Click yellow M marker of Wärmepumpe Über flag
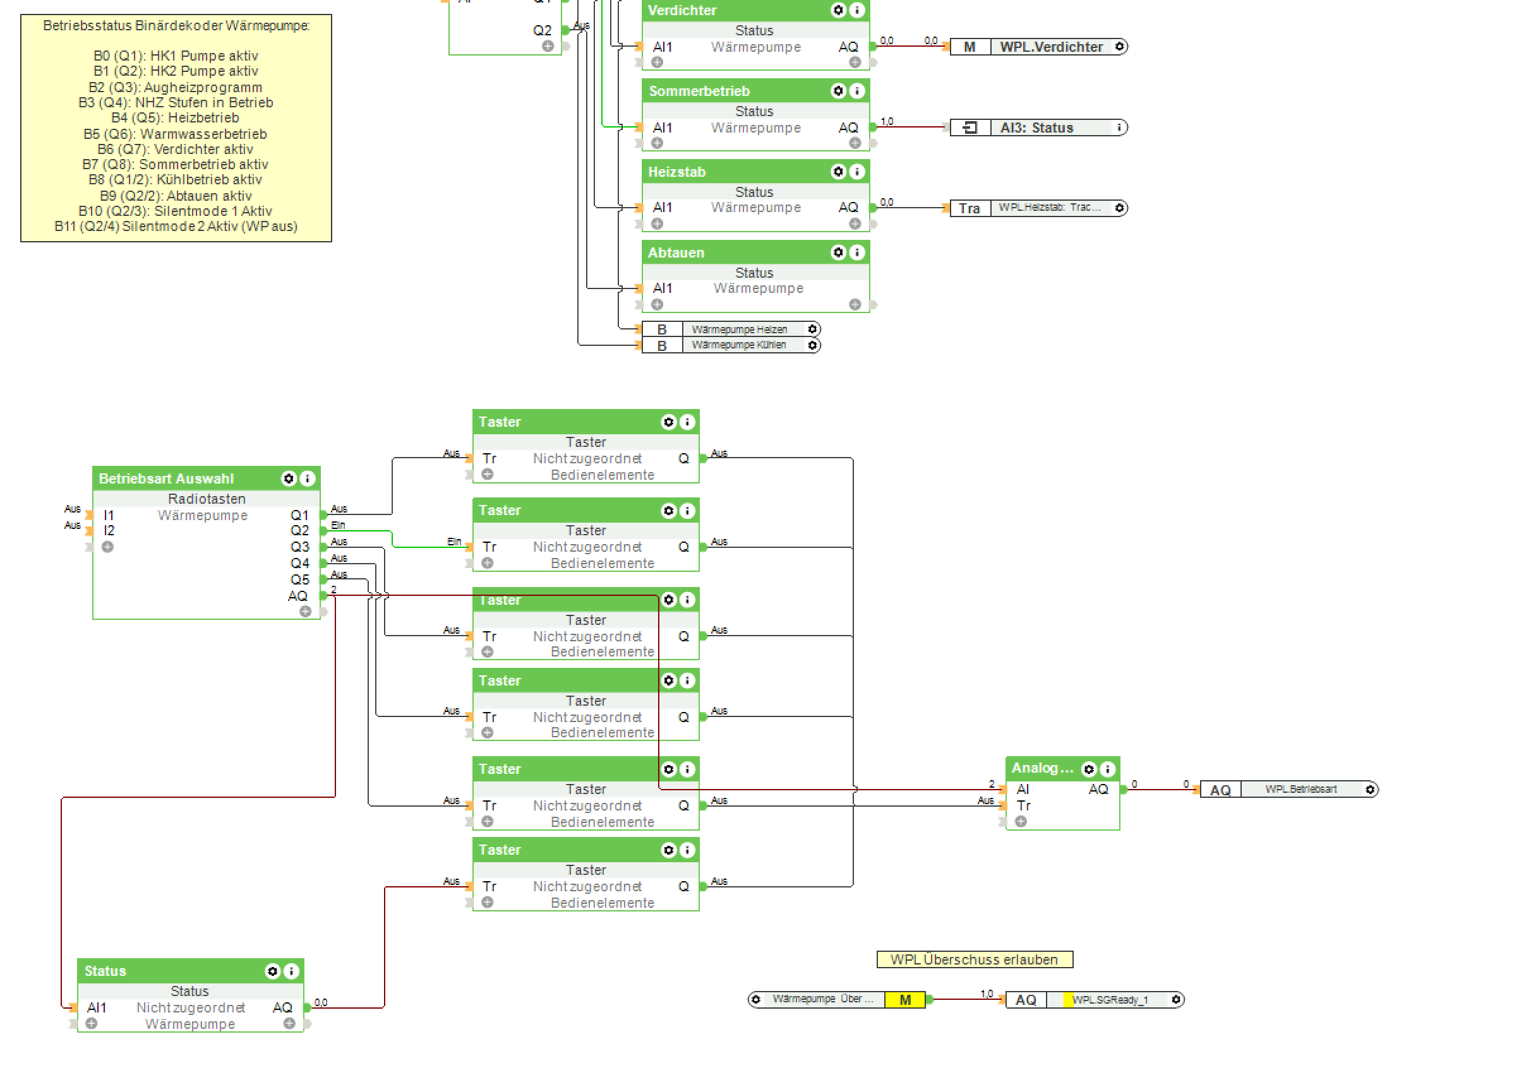The image size is (1531, 1068). pos(905,1000)
